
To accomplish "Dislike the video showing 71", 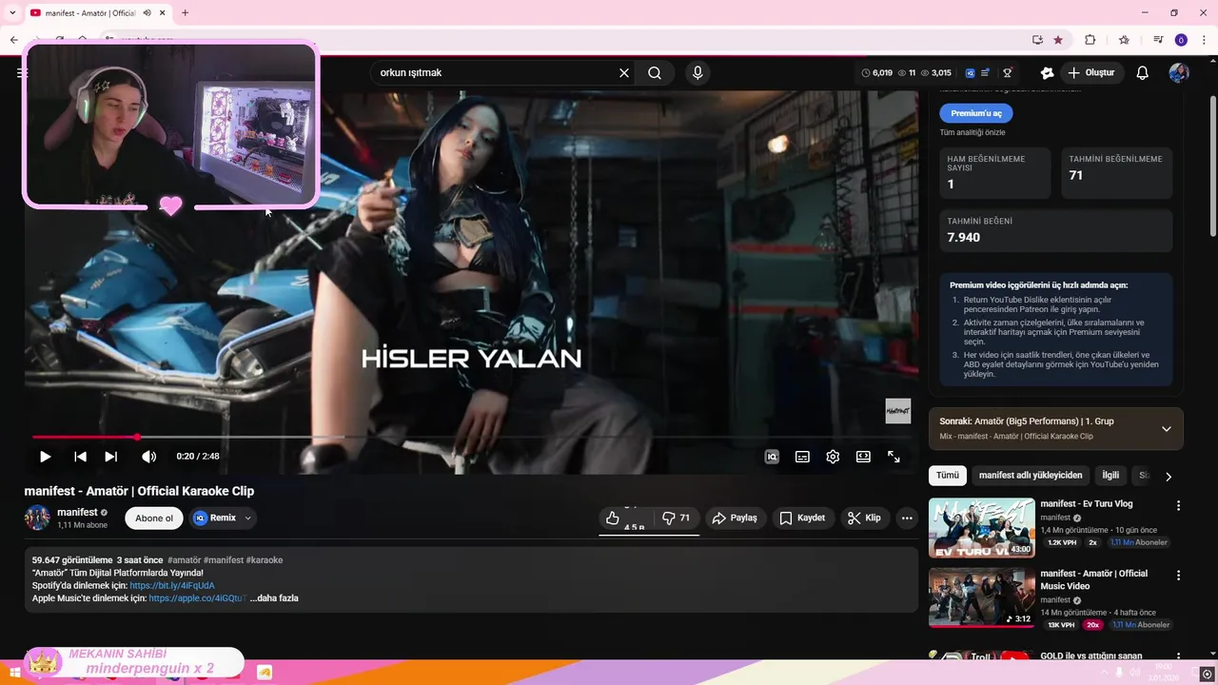I will pos(677,519).
